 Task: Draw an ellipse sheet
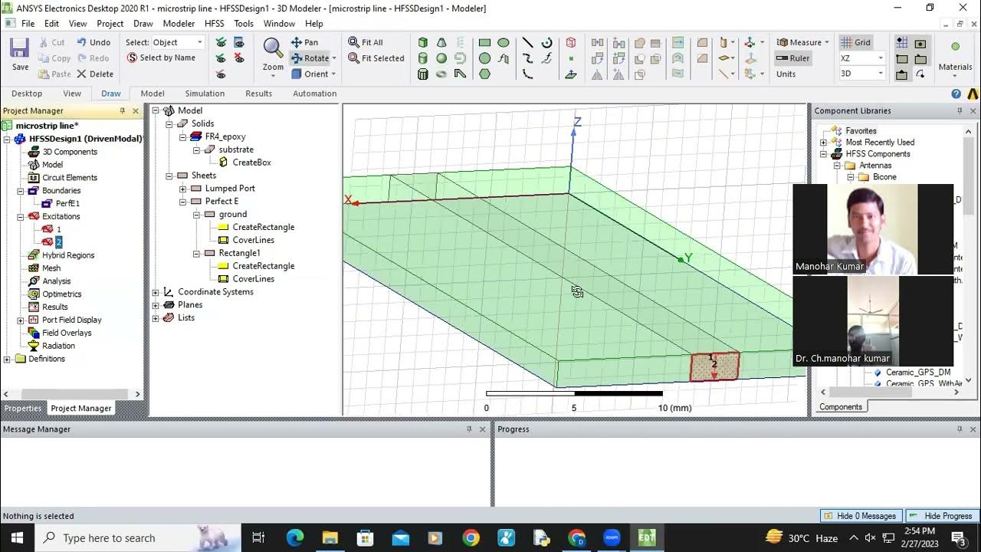click(x=504, y=42)
